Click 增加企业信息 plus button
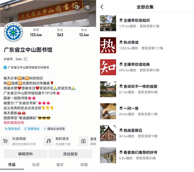Viewport: 194px width, 172px height. tap(54, 129)
